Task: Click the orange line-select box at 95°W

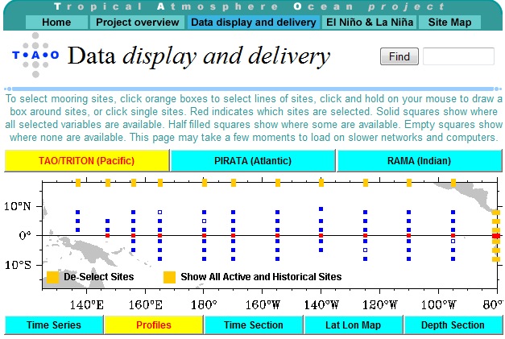Action: [x=453, y=183]
